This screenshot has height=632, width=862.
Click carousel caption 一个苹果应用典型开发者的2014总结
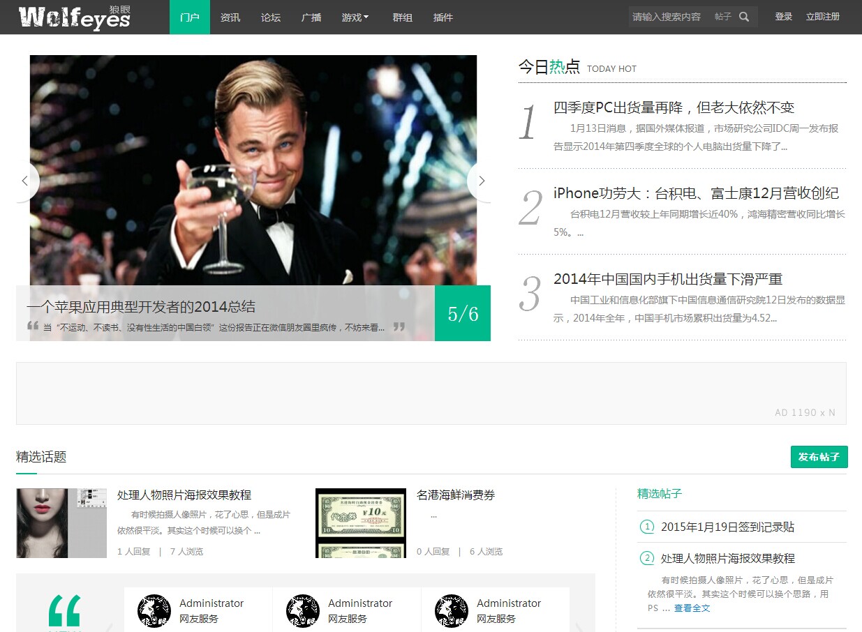141,306
